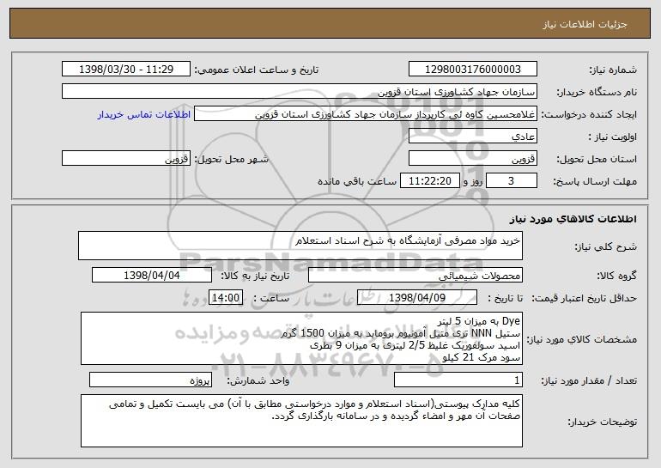
Task: Select the remaining days field showing 3
Action: pyautogui.click(x=512, y=181)
